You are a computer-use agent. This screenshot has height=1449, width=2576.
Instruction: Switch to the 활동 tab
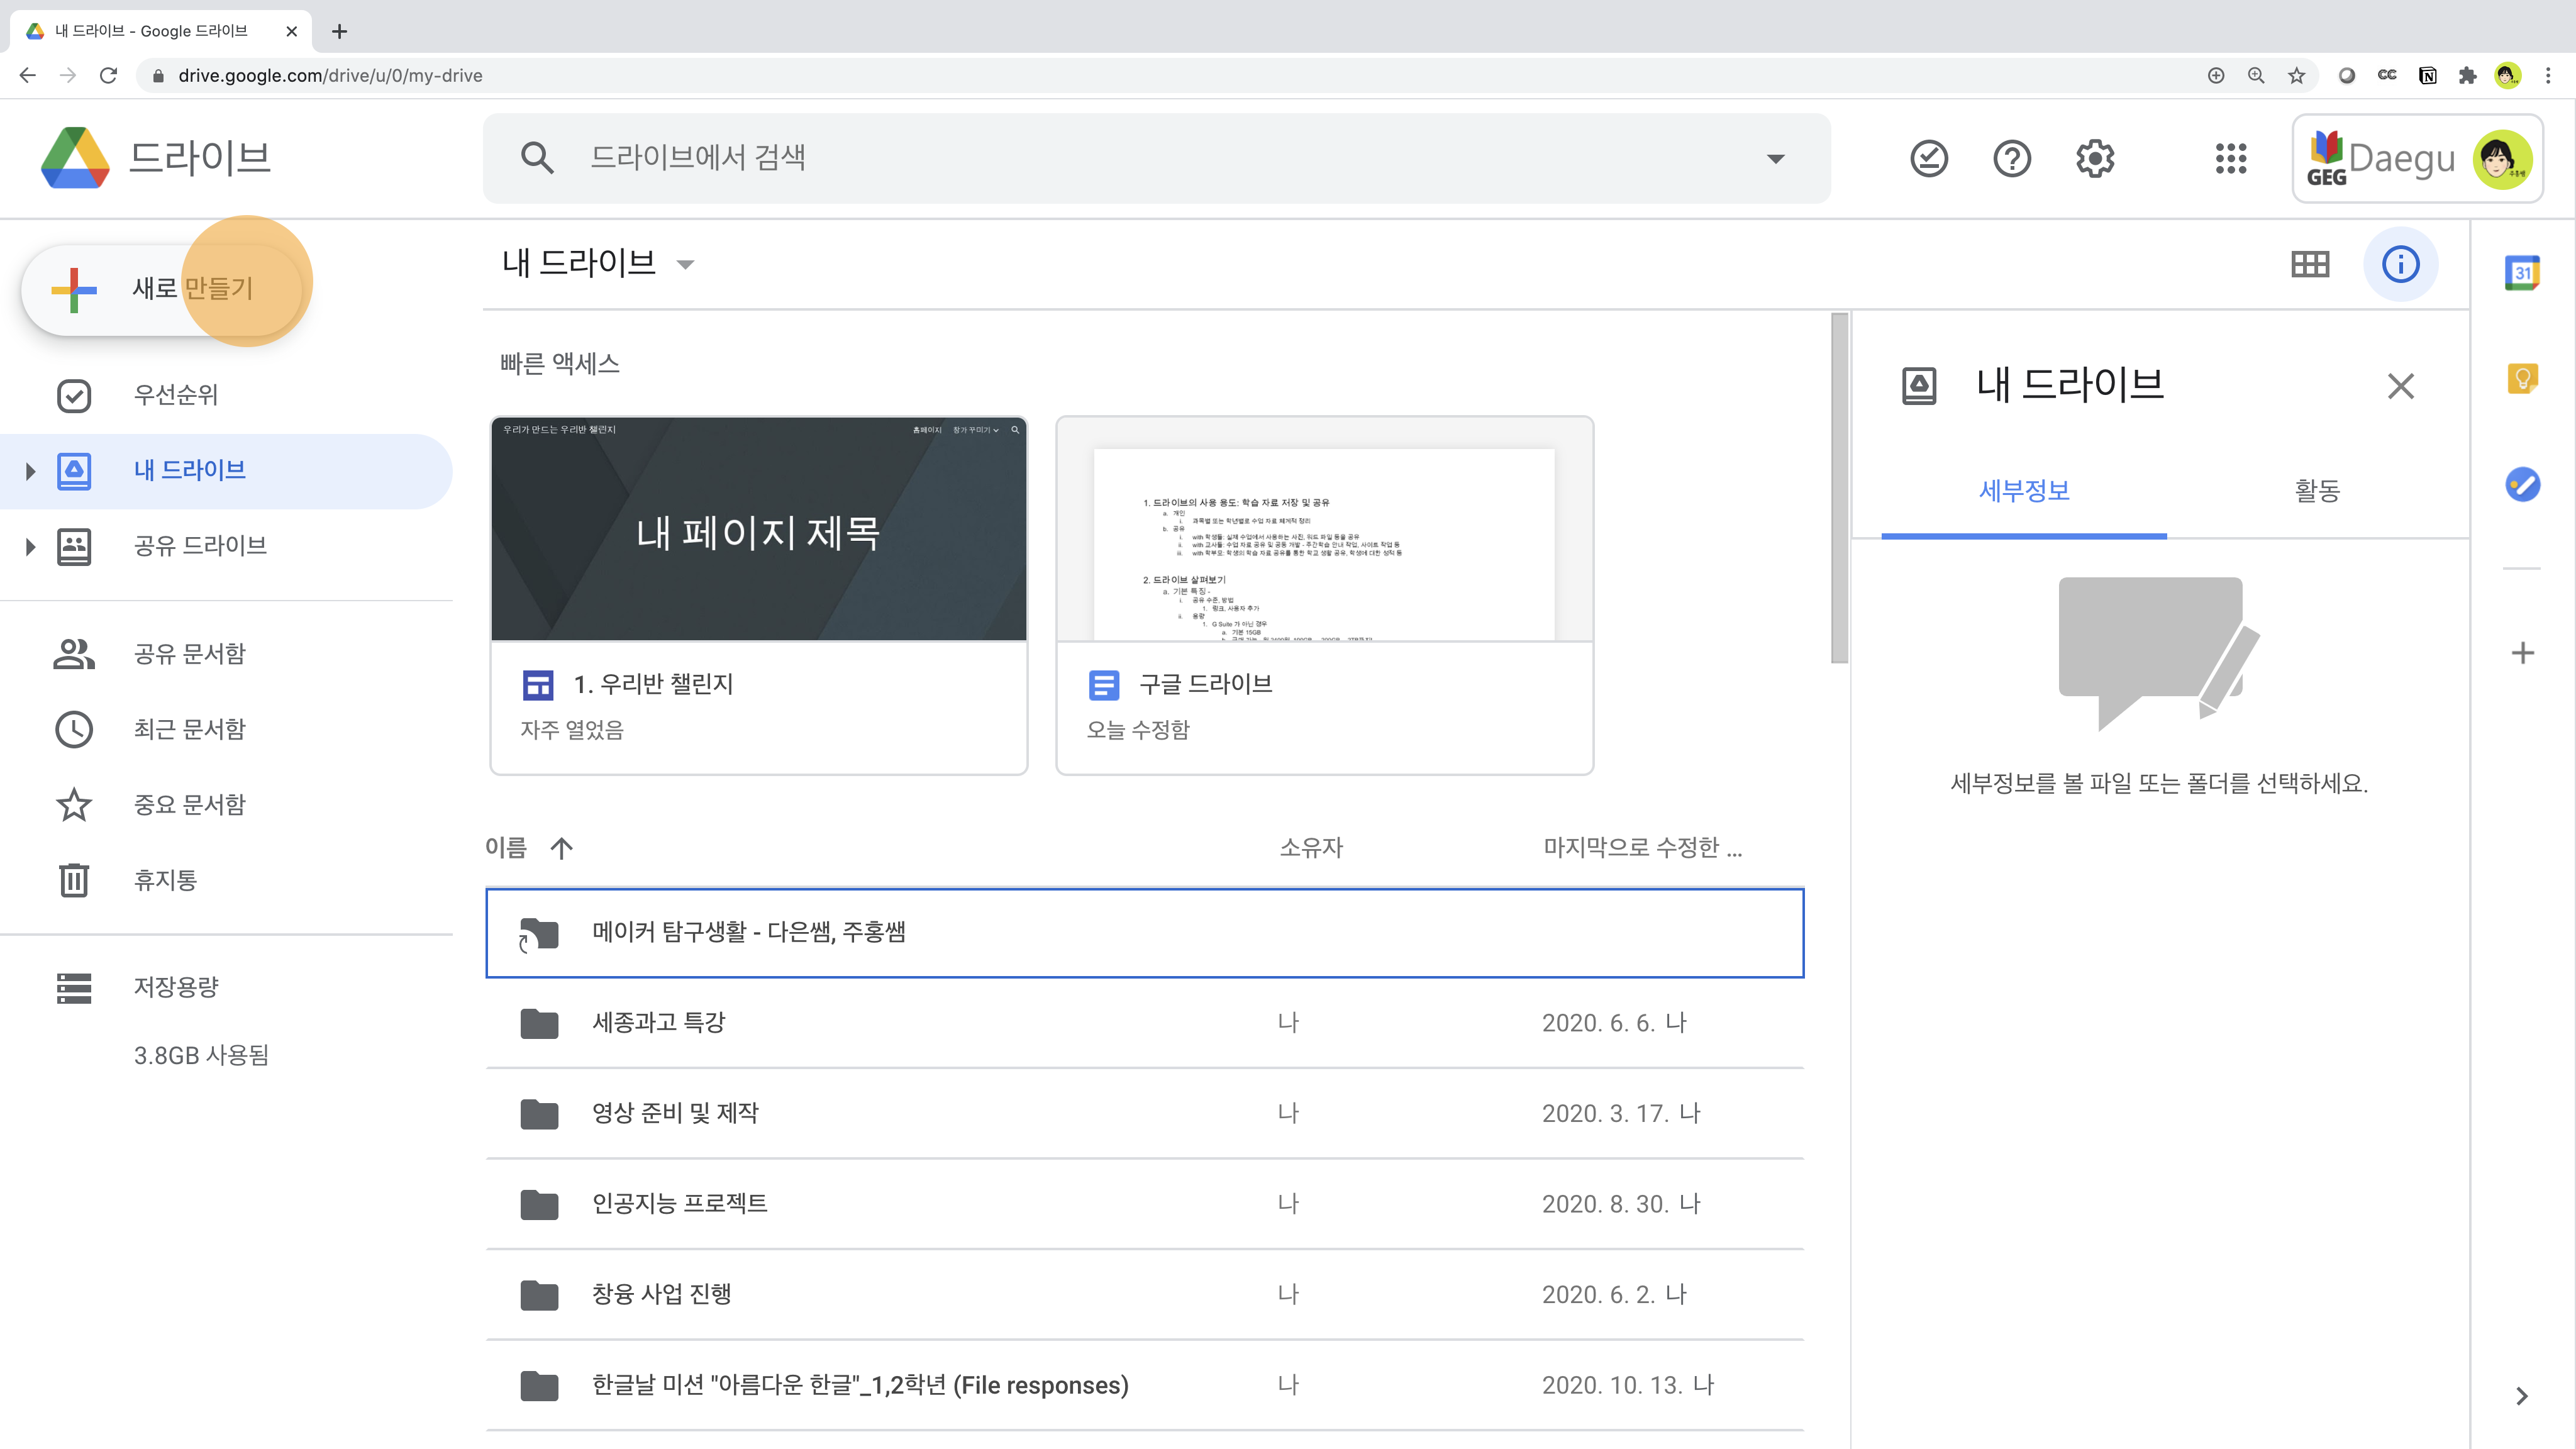(2316, 490)
